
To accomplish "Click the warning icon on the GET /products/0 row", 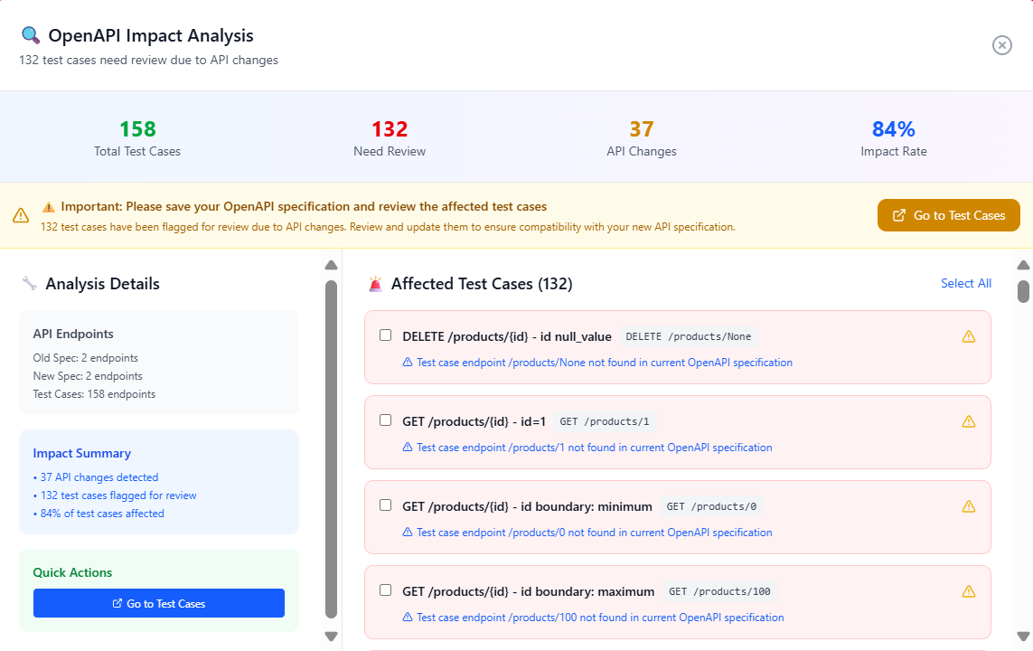I will click(969, 505).
